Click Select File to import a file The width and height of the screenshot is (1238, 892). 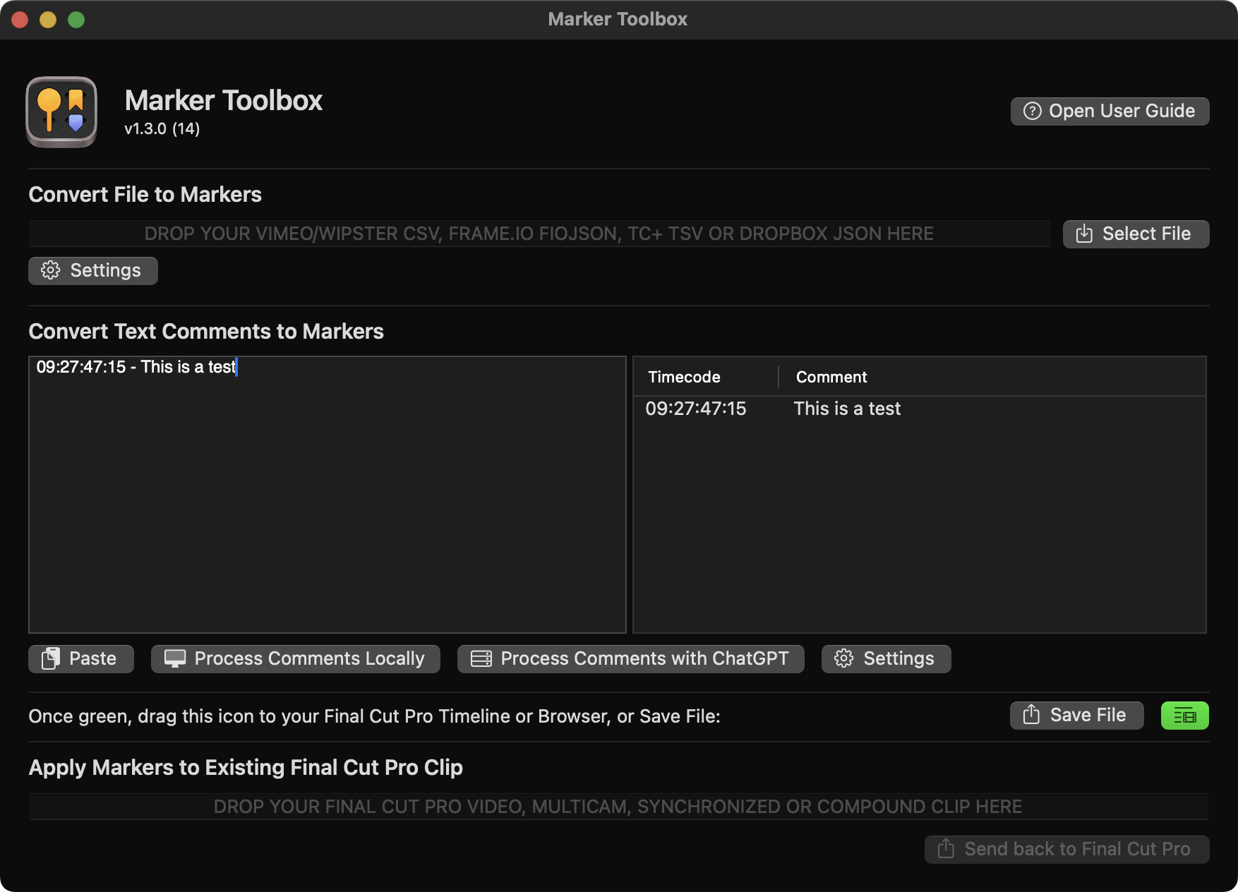pos(1136,234)
